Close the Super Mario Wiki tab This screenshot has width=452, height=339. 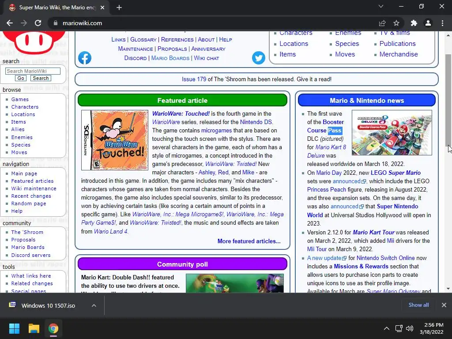pyautogui.click(x=102, y=8)
